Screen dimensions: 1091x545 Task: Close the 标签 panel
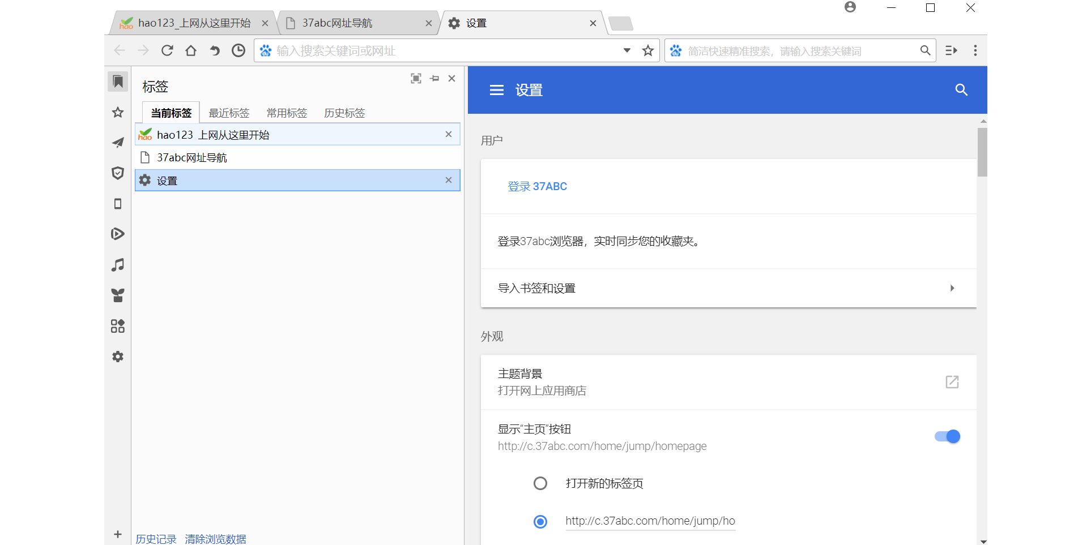tap(451, 78)
